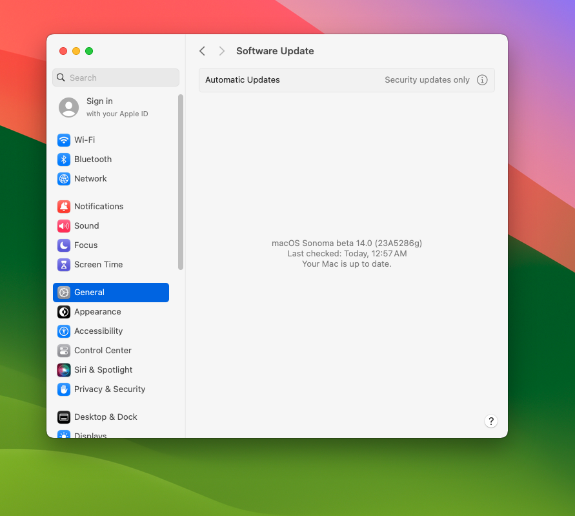Select the Notifications sidebar label
The image size is (575, 516).
click(99, 207)
